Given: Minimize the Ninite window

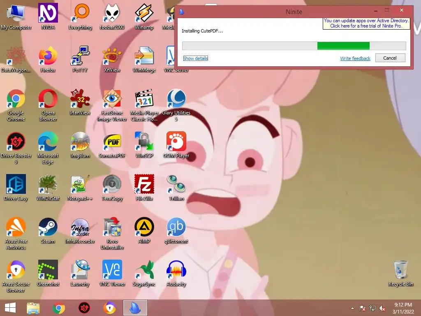Looking at the screenshot, I should [x=376, y=11].
